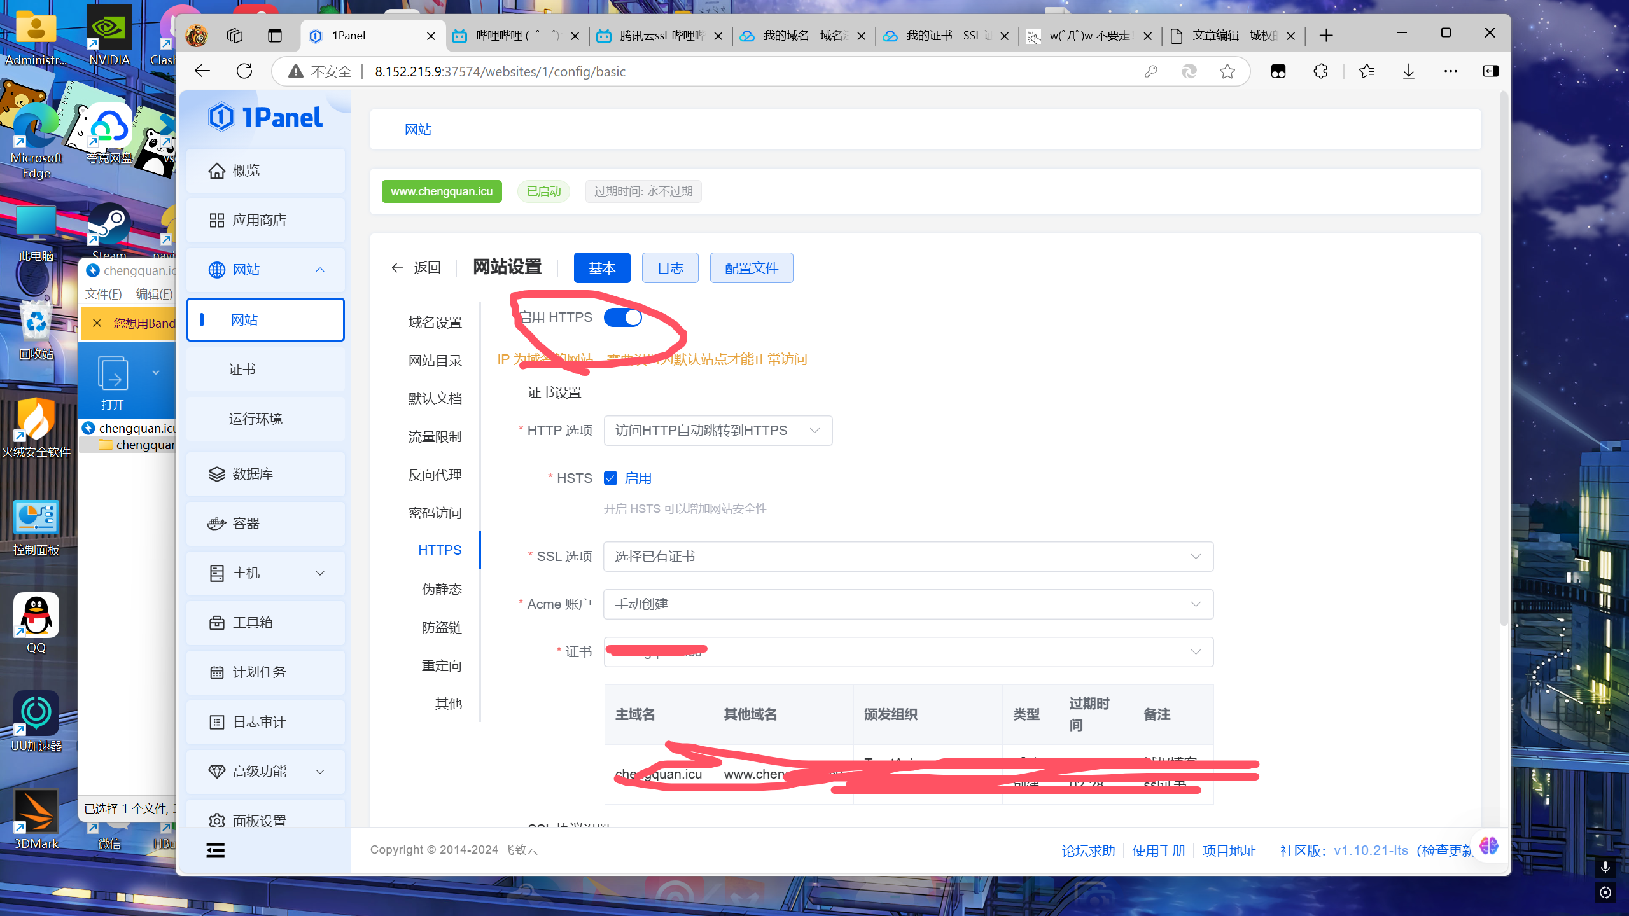Open the 容器 containers sidebar item

pyautogui.click(x=246, y=523)
